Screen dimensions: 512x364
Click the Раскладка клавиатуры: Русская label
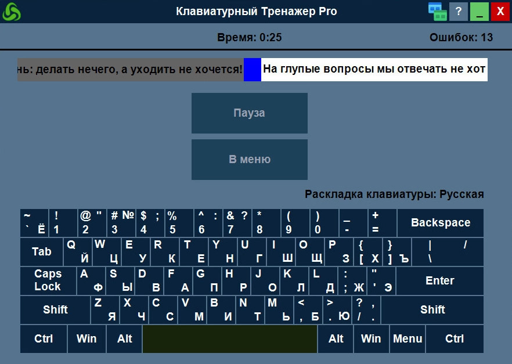[394, 194]
